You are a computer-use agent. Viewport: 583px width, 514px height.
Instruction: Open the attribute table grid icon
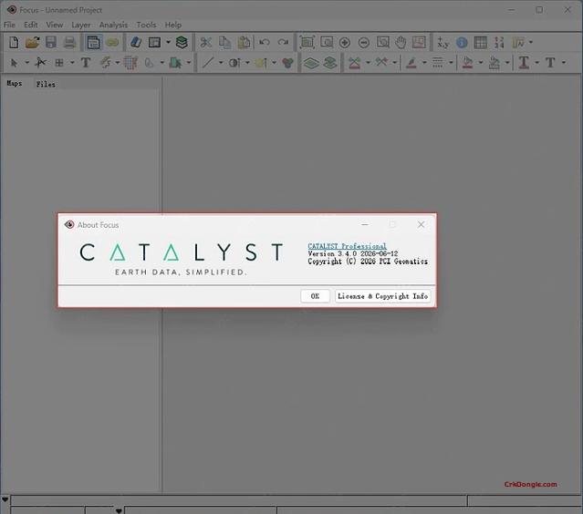click(481, 42)
